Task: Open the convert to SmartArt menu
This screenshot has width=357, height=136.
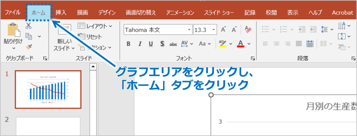Action: 344,47
